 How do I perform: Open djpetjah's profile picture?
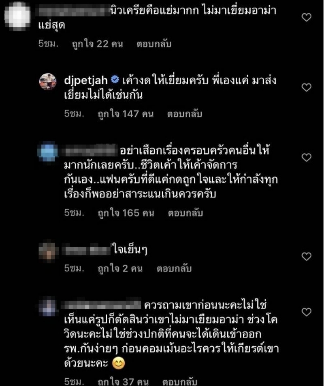pos(48,82)
